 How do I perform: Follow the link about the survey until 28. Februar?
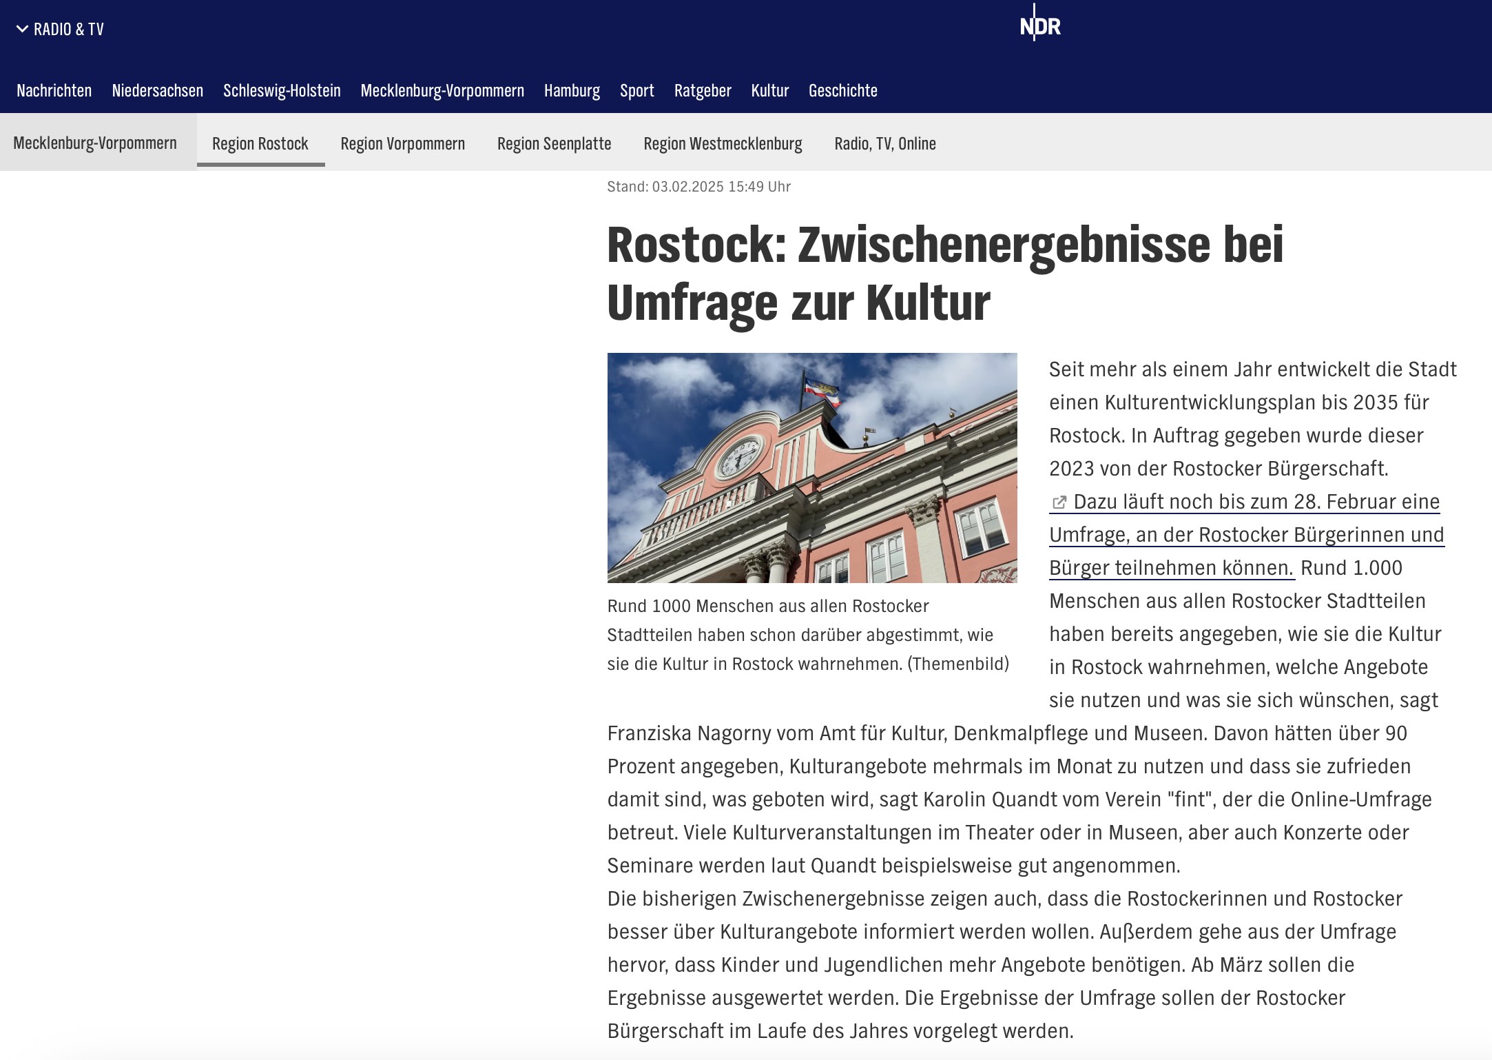[x=1246, y=535]
